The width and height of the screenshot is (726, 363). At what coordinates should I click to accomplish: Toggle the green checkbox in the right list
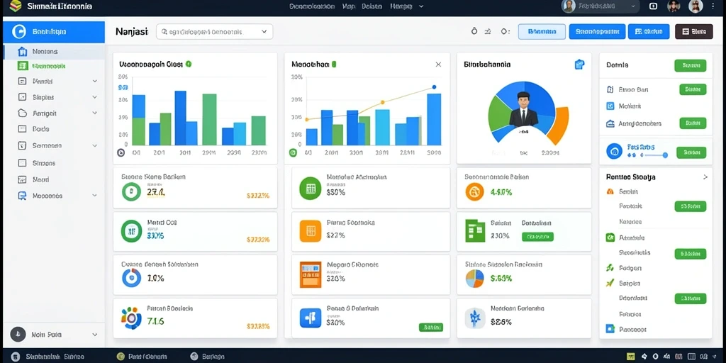point(610,238)
